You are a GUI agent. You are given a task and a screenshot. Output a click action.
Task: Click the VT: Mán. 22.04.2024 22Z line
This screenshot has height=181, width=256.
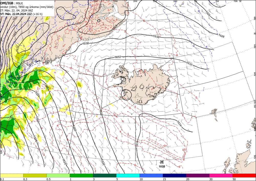point(21,14)
